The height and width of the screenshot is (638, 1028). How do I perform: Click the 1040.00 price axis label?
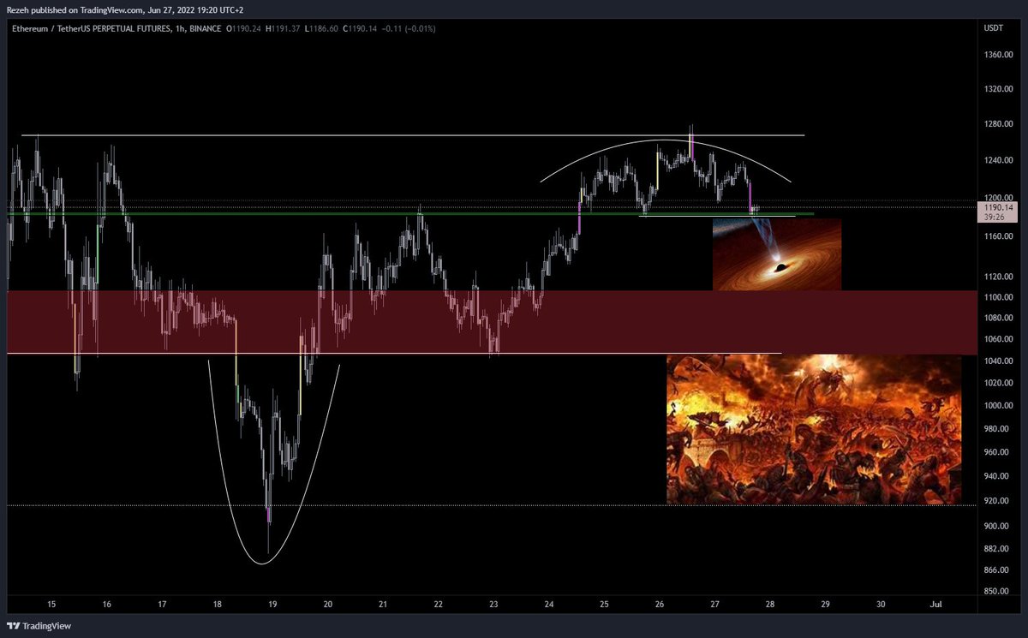point(999,361)
